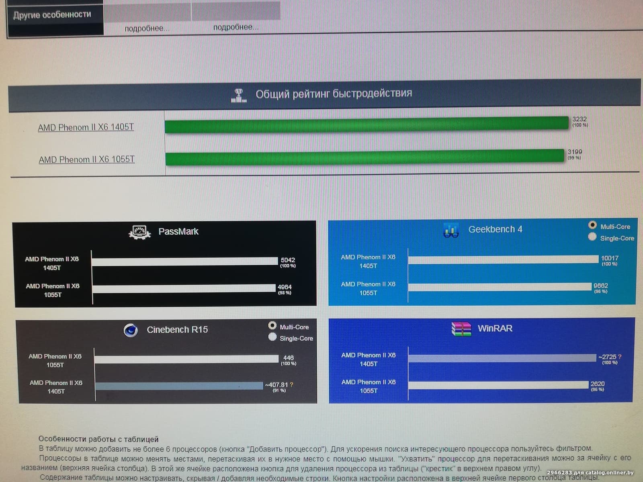The image size is (643, 482).
Task: Click Cinebench's 1405T processor label
Action: point(56,387)
